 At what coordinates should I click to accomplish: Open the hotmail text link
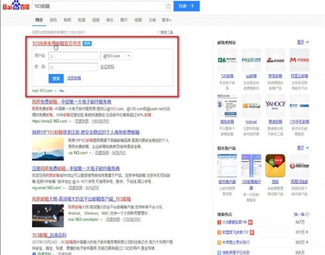click(251, 122)
